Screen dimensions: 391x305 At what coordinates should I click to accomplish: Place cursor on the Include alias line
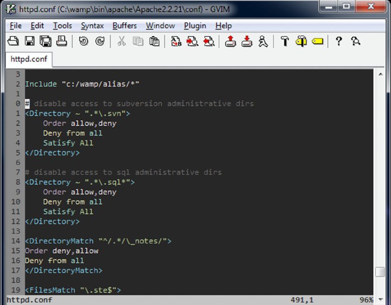82,84
